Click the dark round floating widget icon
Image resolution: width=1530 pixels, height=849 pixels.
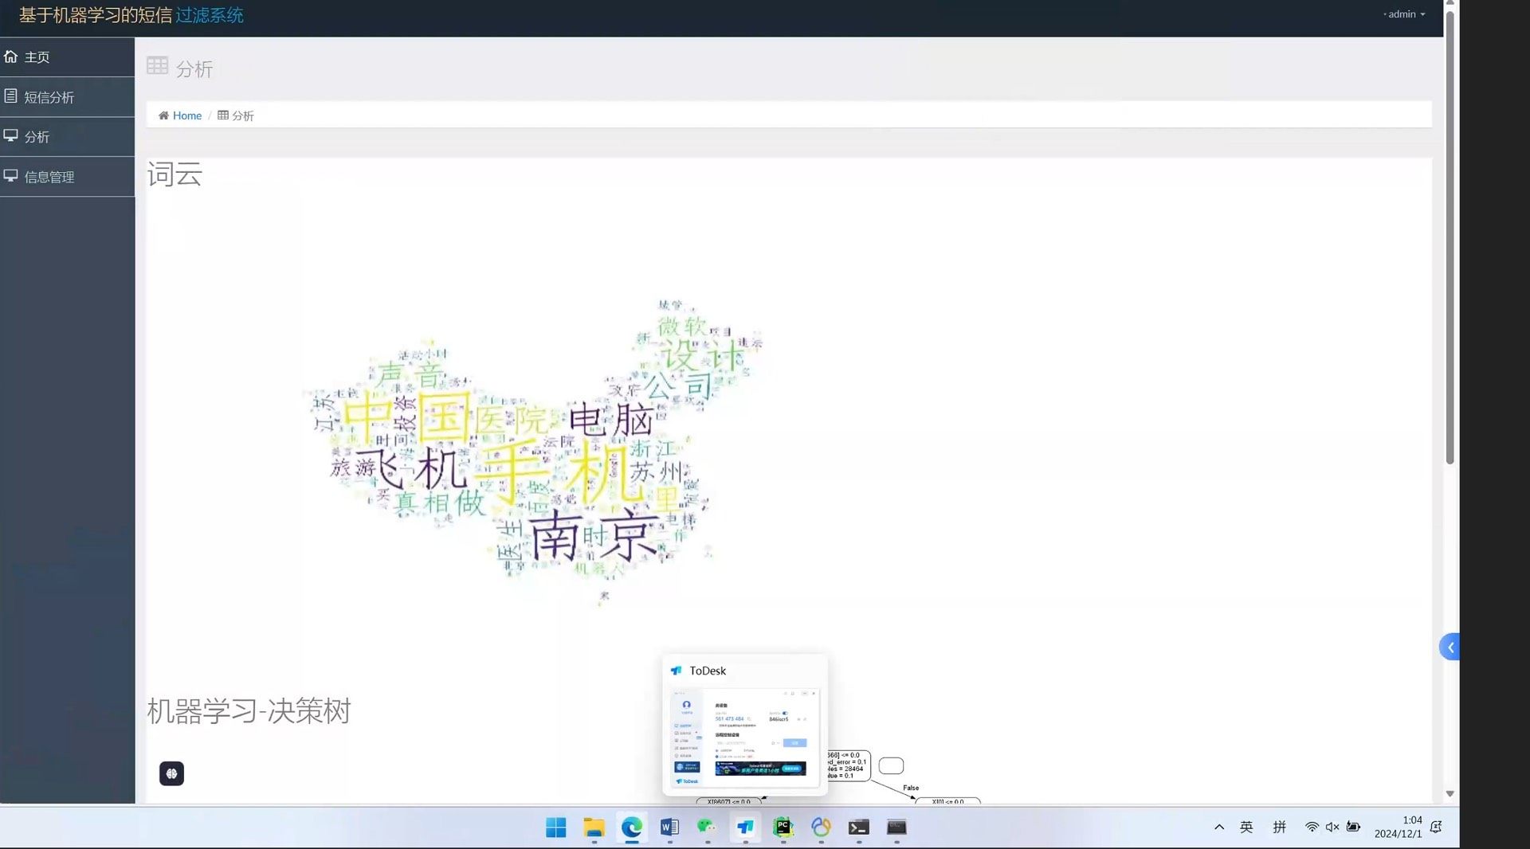coord(171,773)
